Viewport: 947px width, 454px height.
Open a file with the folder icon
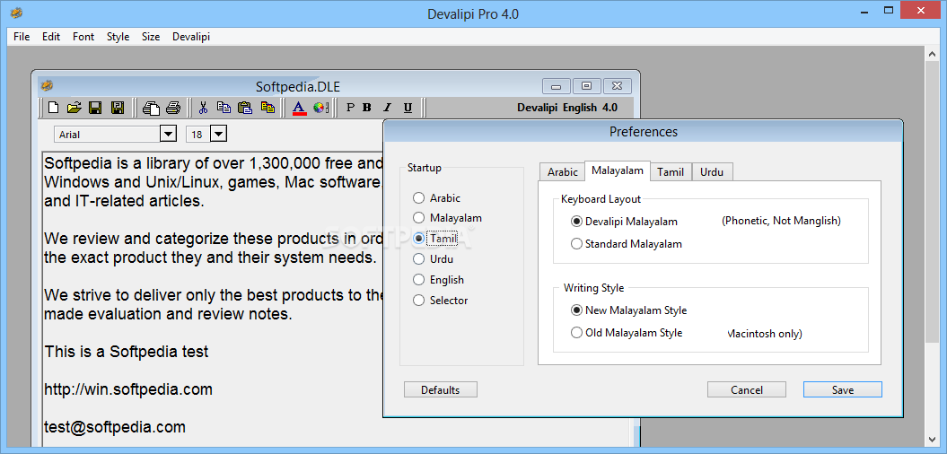pos(74,108)
